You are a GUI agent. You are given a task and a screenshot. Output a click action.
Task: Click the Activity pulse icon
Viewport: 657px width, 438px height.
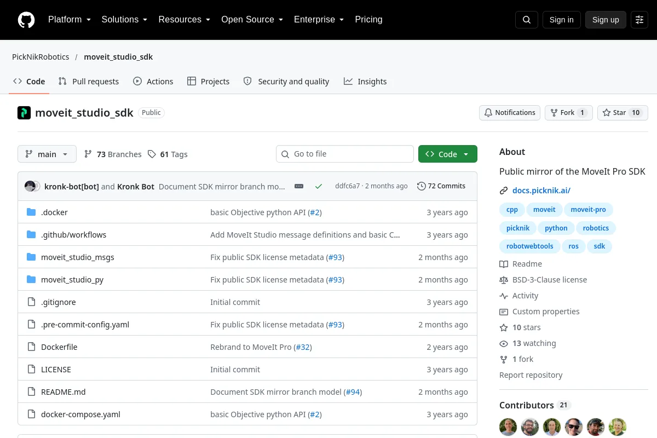click(x=504, y=296)
